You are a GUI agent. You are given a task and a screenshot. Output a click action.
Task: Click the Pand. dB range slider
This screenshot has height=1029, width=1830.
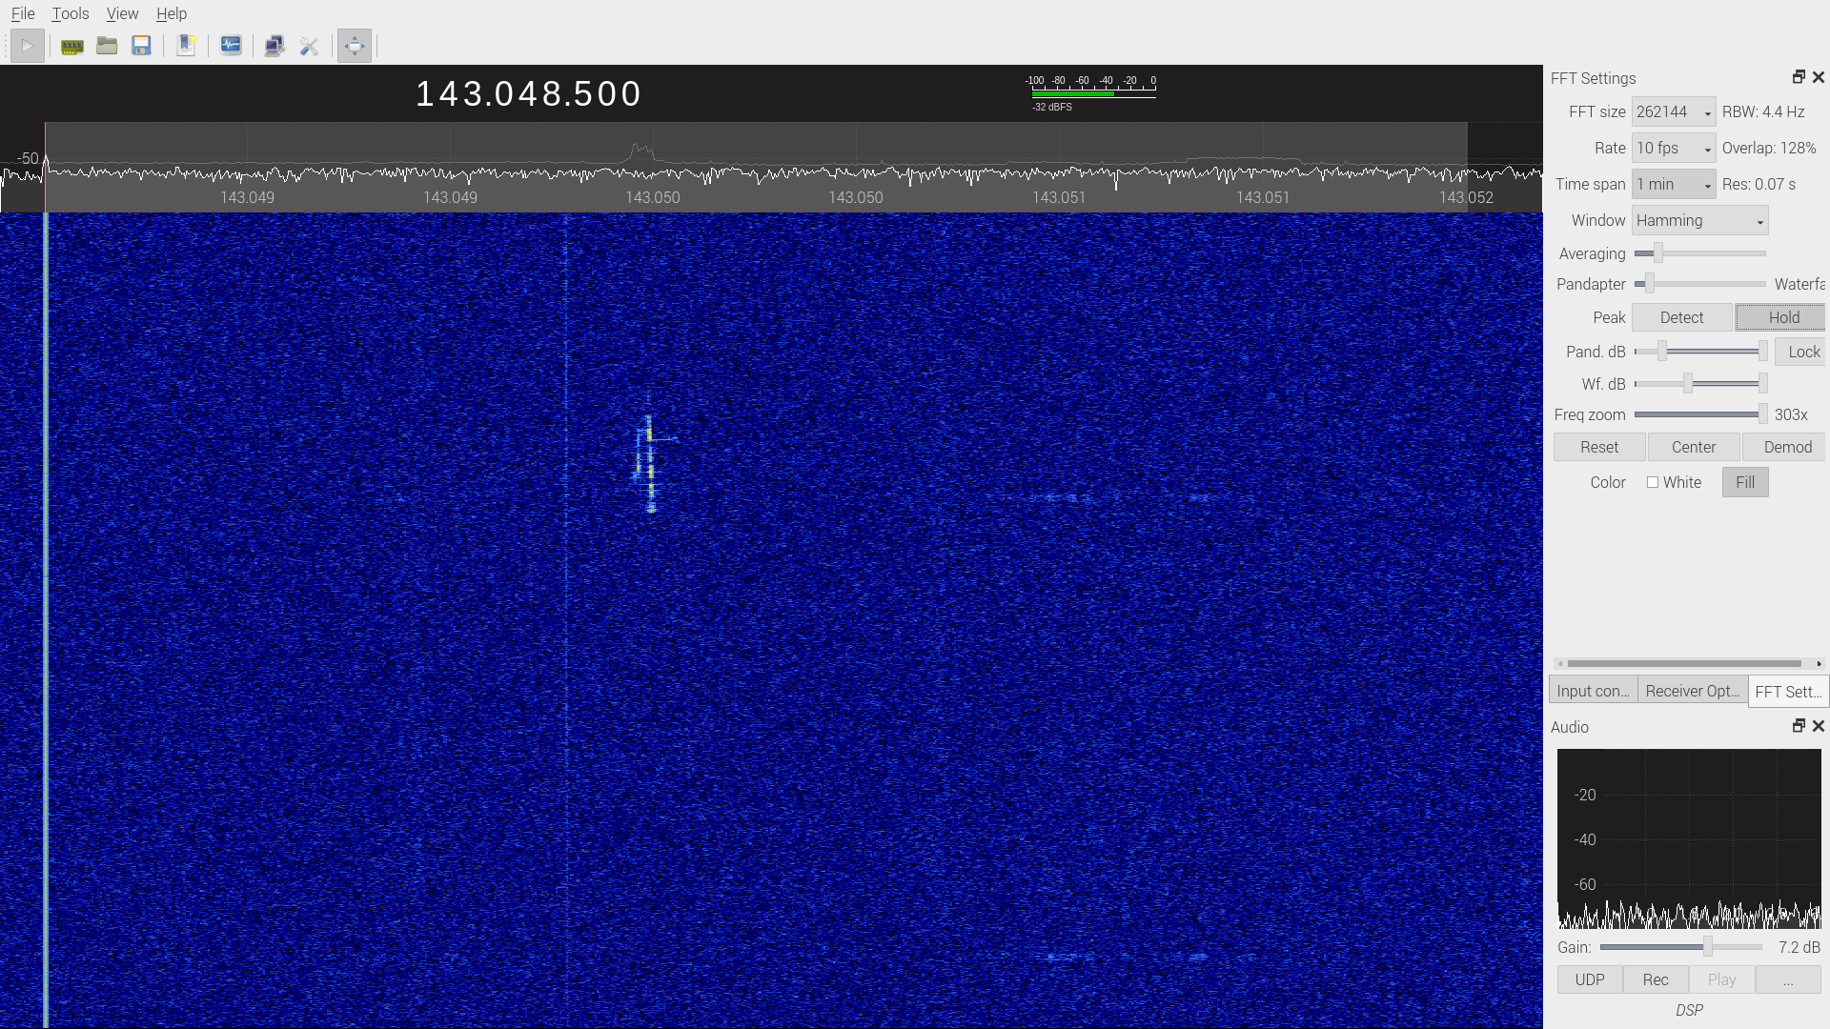pyautogui.click(x=1701, y=352)
